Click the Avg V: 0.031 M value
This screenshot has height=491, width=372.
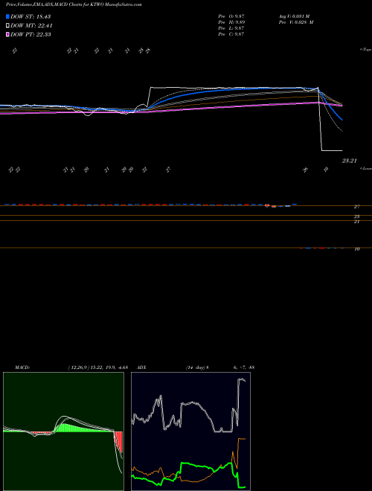click(295, 16)
